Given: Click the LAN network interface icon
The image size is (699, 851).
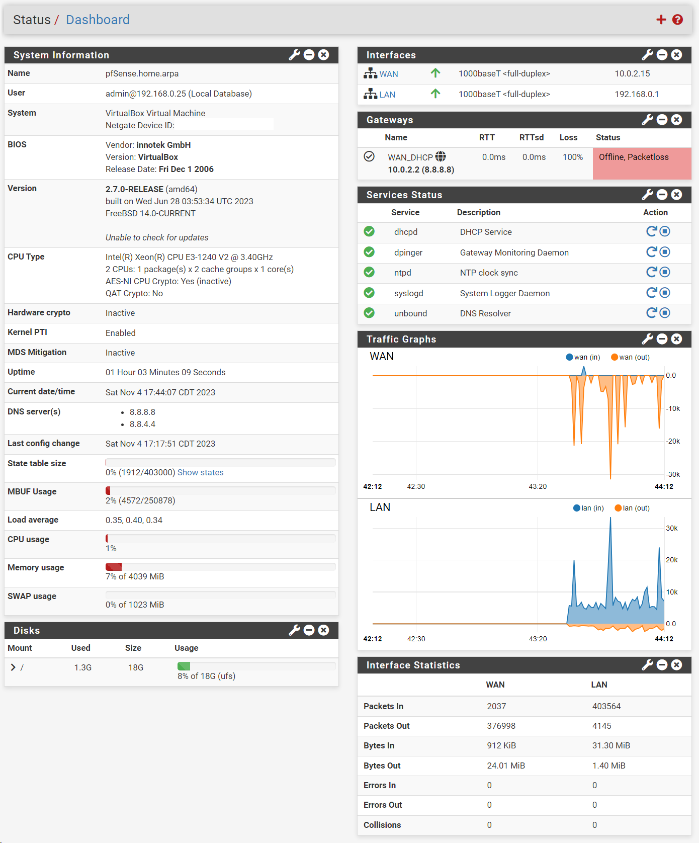Looking at the screenshot, I should coord(371,94).
